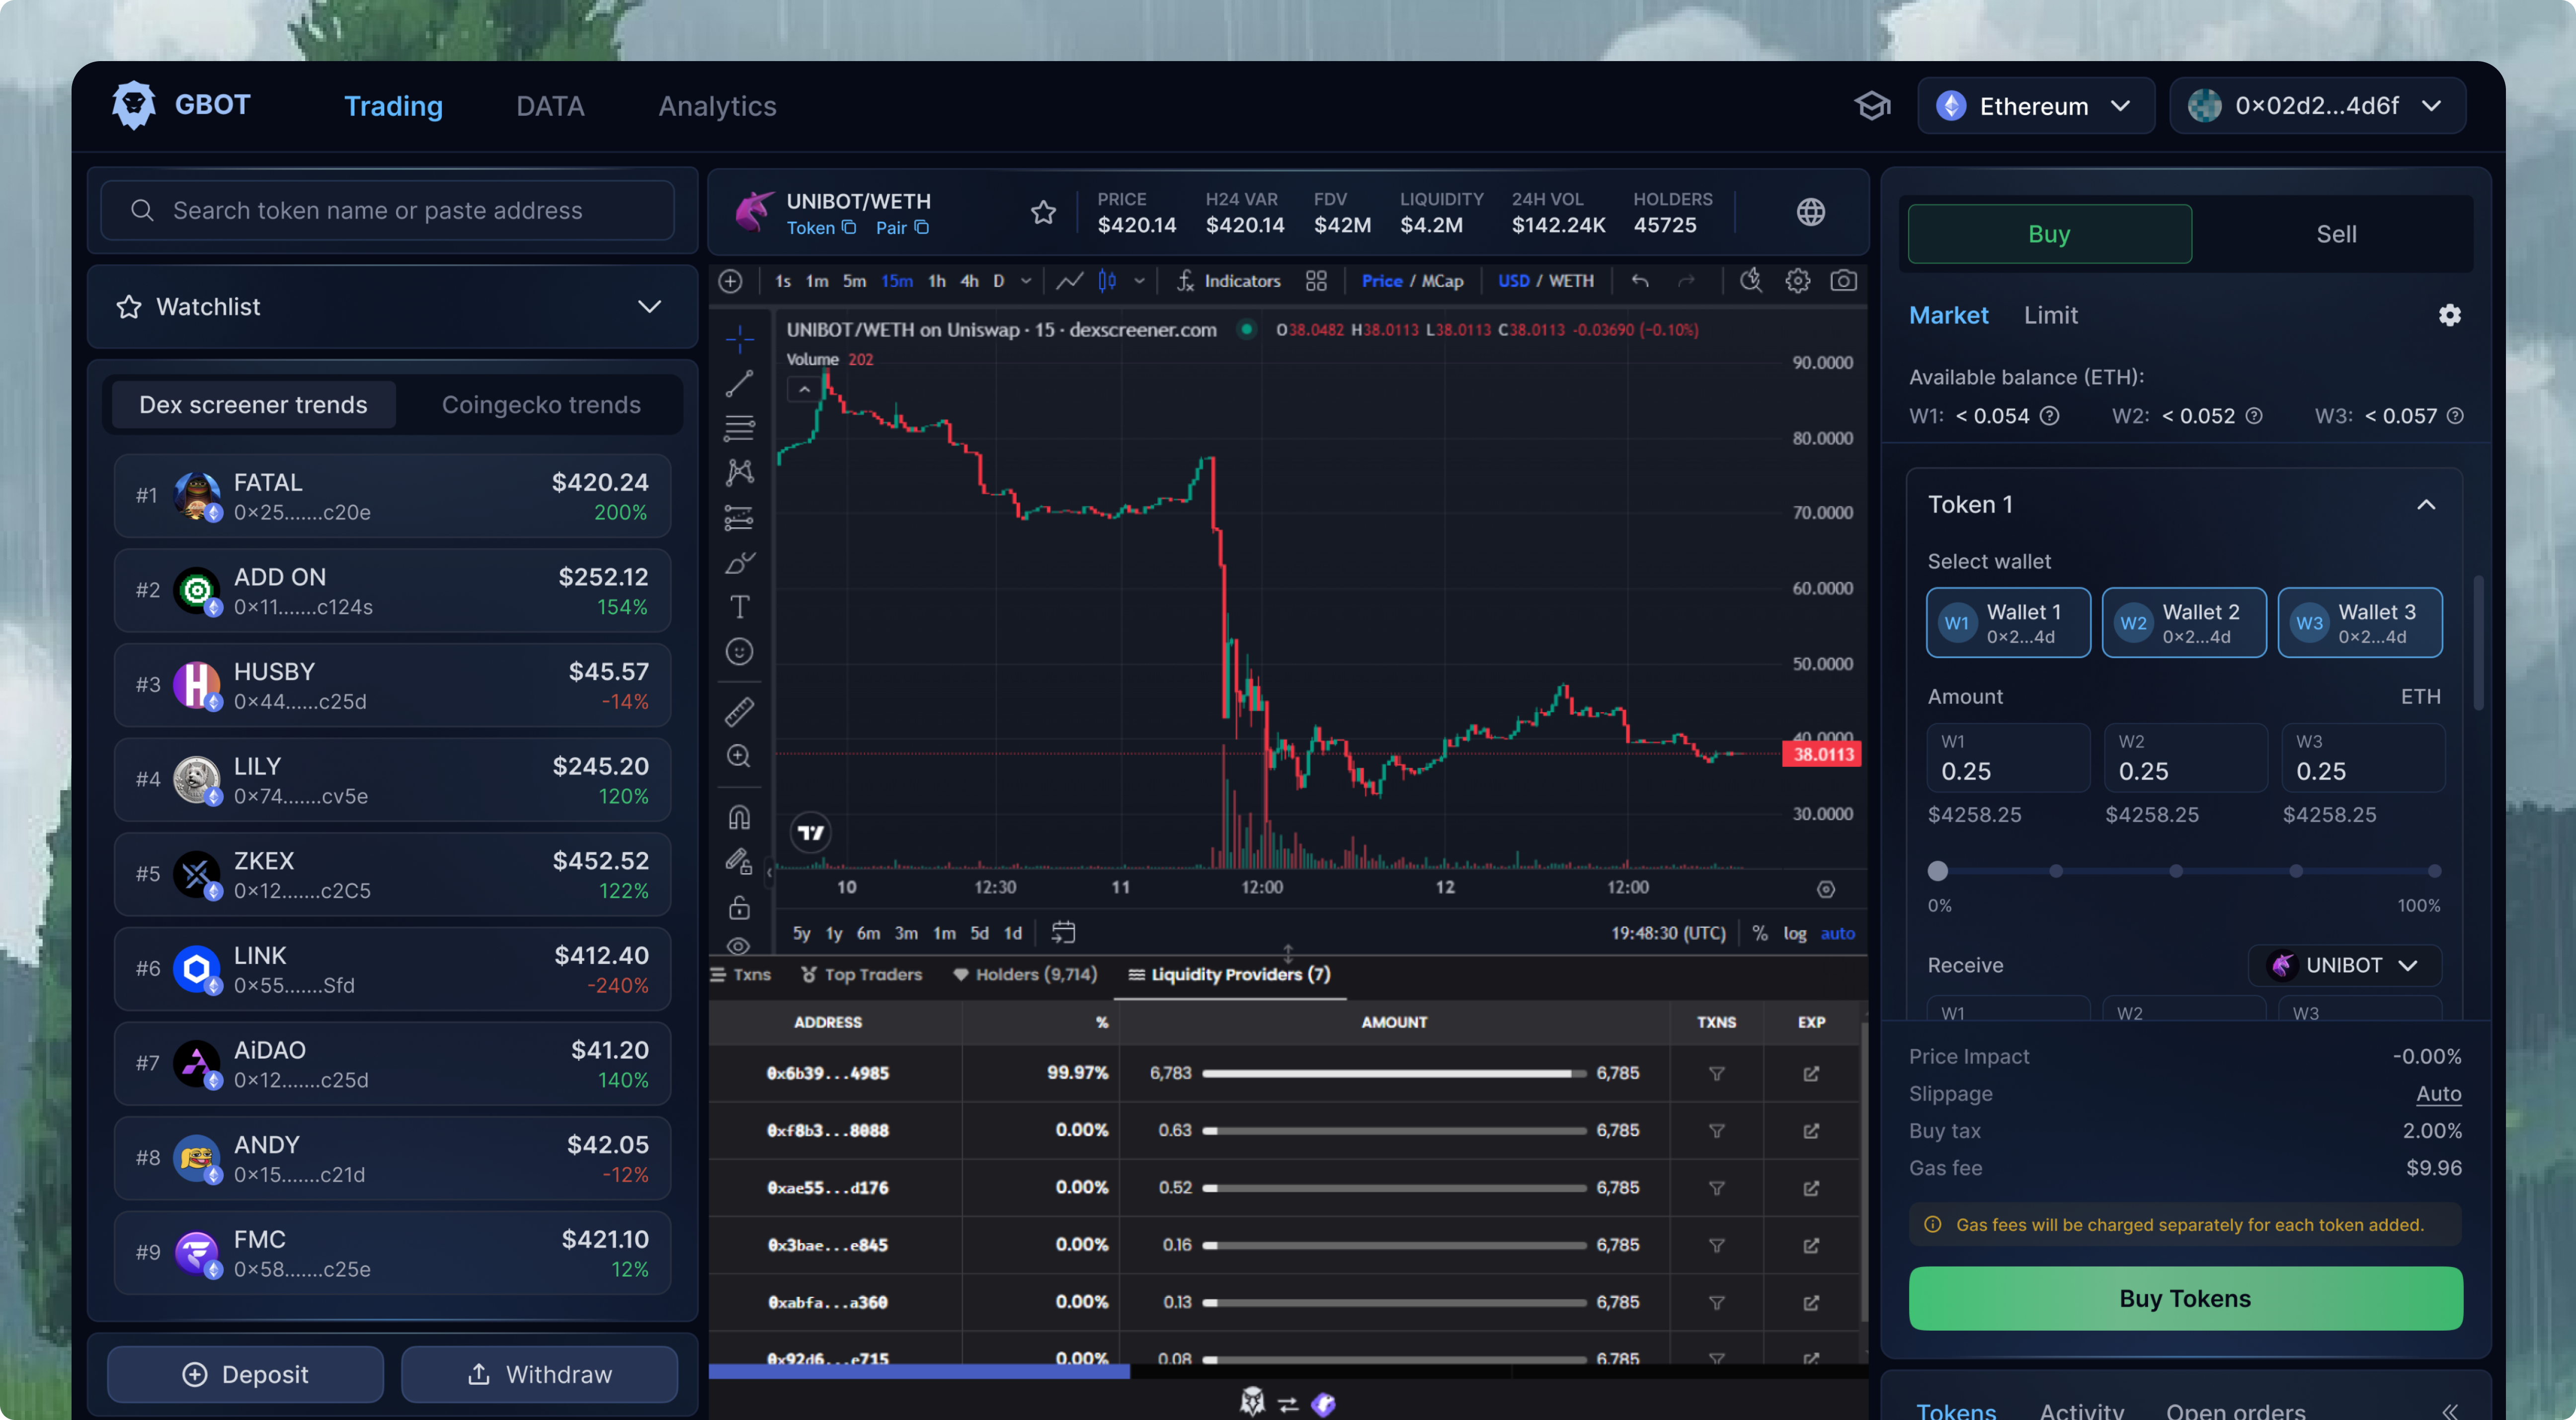This screenshot has height=1420, width=2576.
Task: Toggle log scale on chart
Action: pyautogui.click(x=1794, y=933)
